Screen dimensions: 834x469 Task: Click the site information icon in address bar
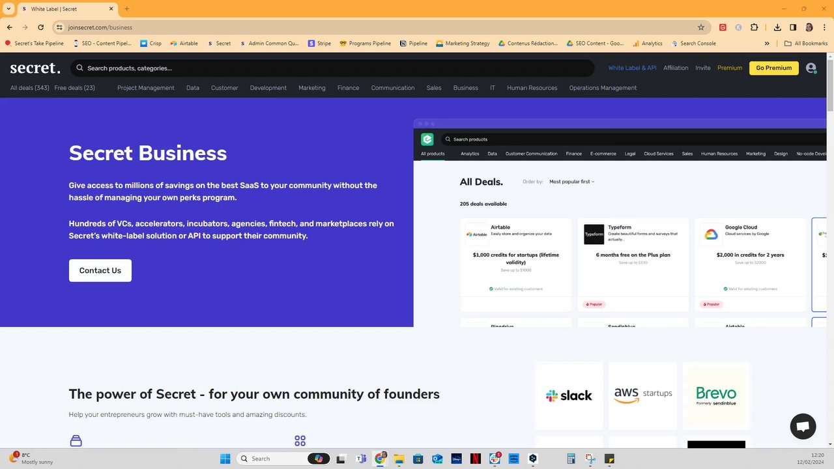point(59,27)
